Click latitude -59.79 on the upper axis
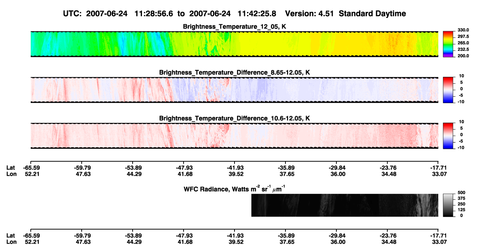Viewport: 487px width, 250px height. tap(82, 168)
